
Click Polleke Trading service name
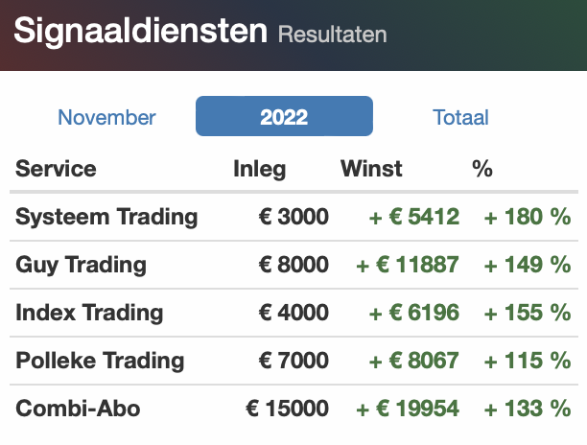100,361
